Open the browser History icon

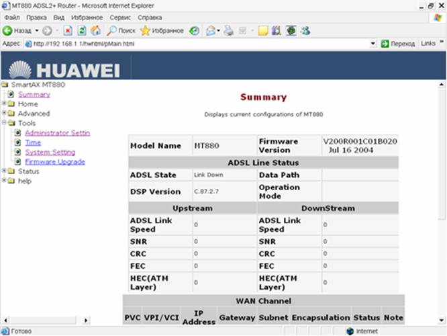pyautogui.click(x=195, y=30)
